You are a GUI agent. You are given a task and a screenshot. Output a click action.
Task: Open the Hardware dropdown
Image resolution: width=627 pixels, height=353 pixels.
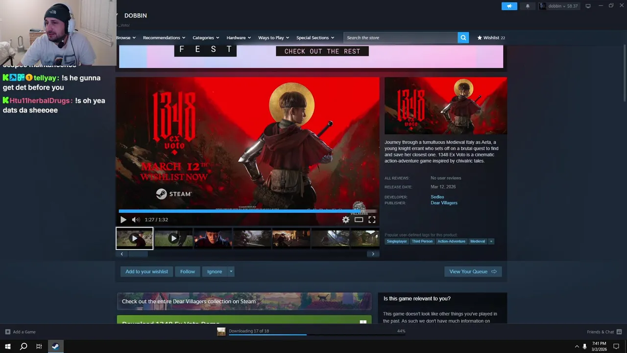(239, 37)
